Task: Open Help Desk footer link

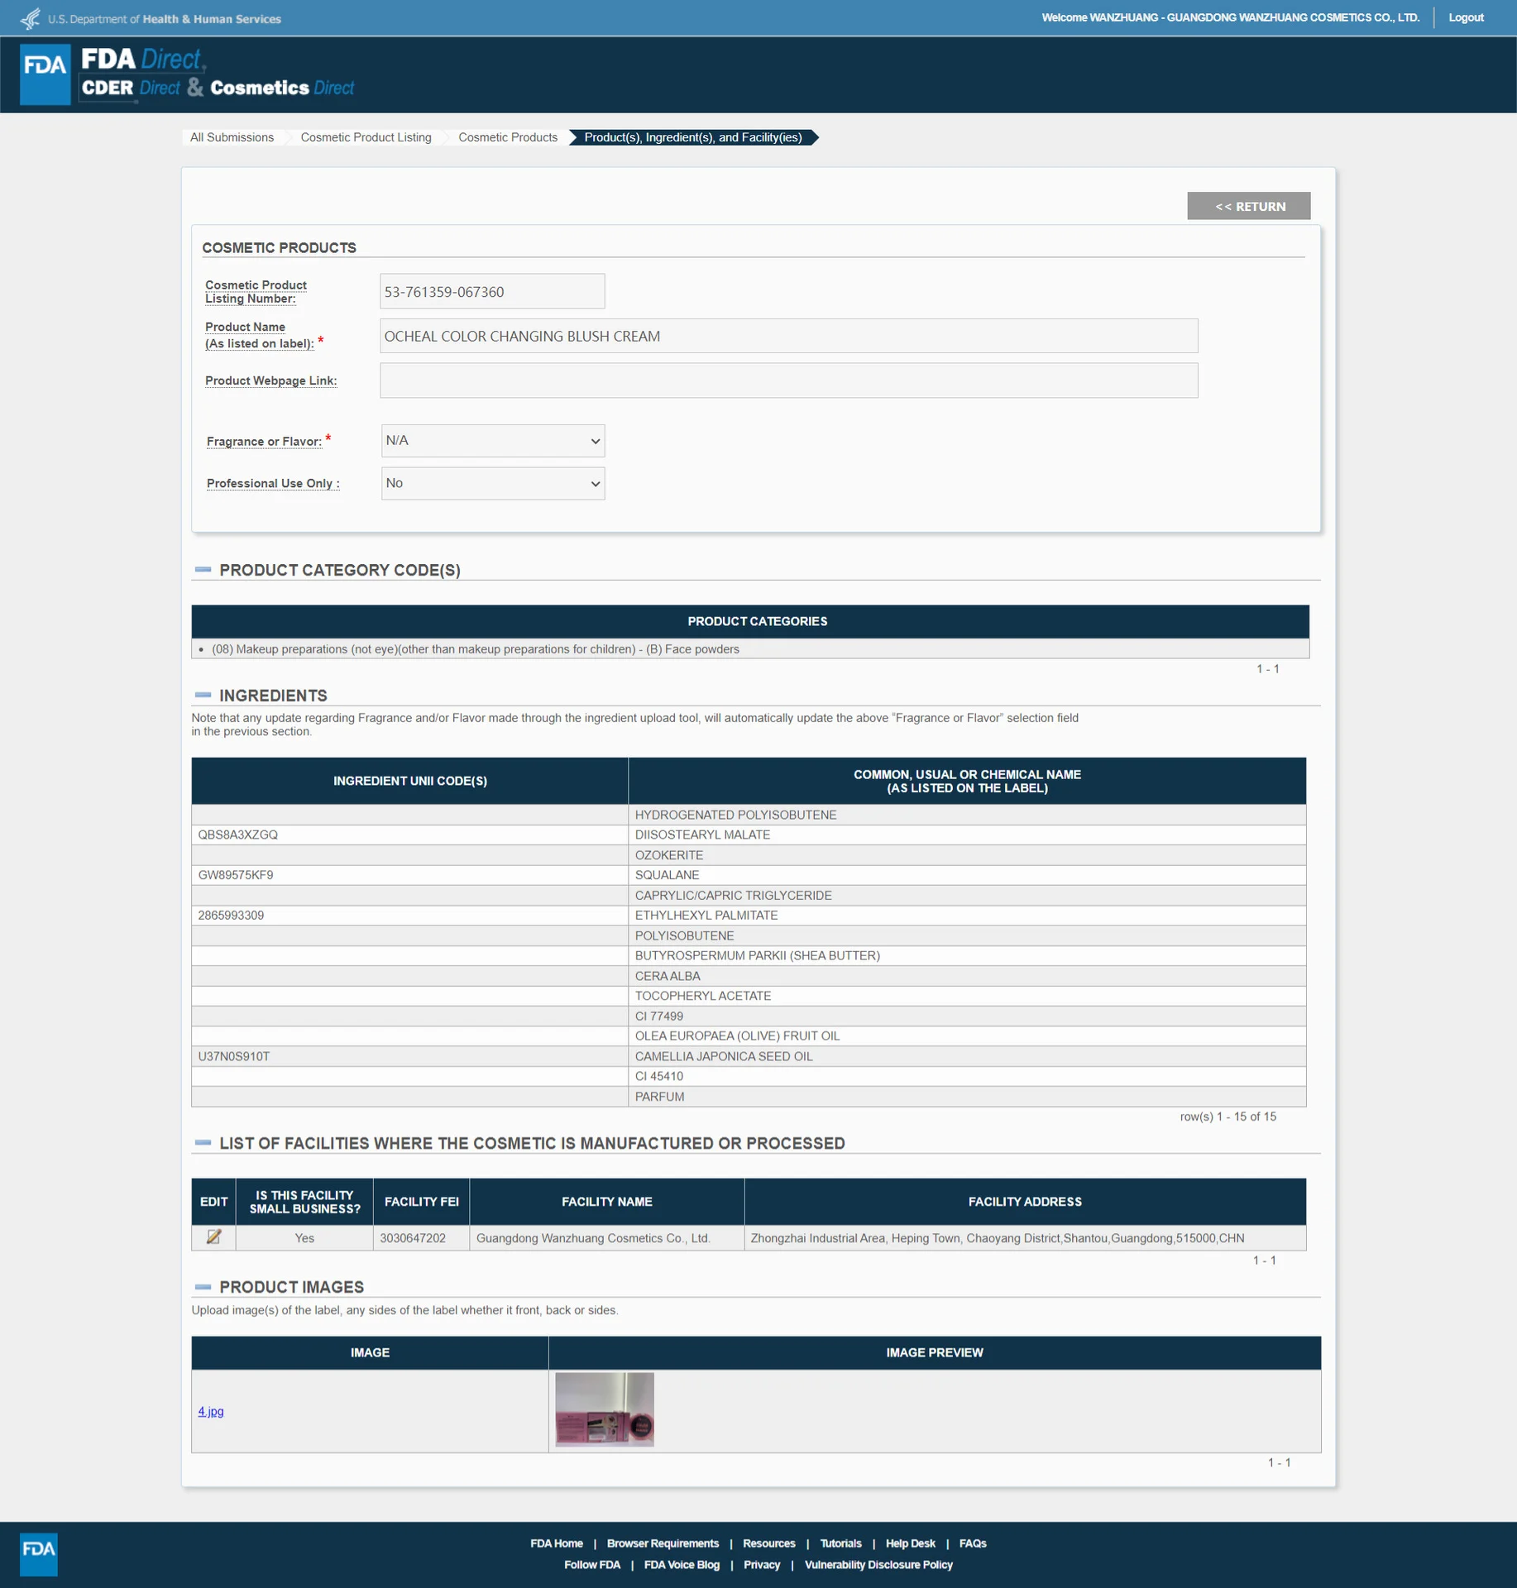Action: pos(910,1543)
